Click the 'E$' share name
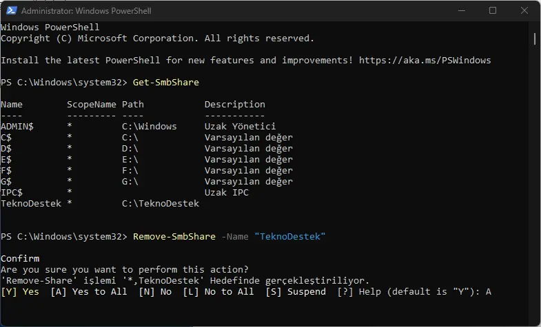The height and width of the screenshot is (327, 541). (6, 160)
